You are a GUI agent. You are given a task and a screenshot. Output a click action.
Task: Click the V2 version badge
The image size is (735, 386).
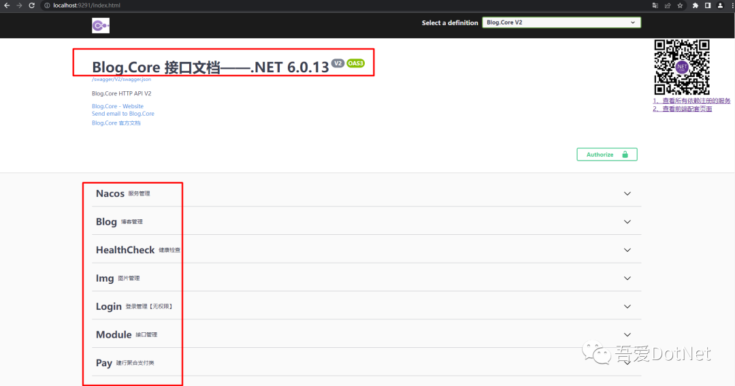click(338, 63)
